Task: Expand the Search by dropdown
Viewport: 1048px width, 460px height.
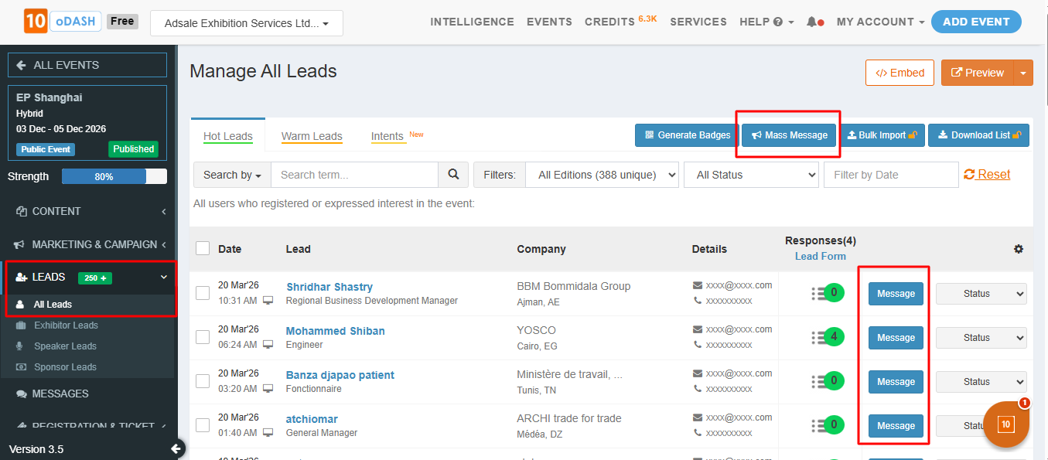Action: tap(232, 175)
